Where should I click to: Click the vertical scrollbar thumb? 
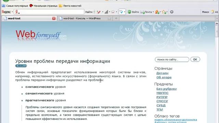[217, 31]
